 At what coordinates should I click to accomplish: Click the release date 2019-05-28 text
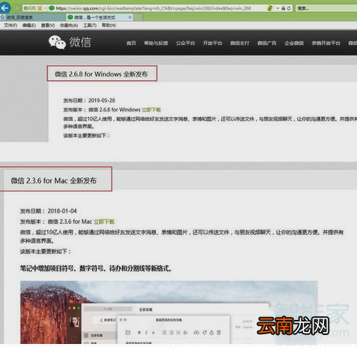pyautogui.click(x=101, y=101)
